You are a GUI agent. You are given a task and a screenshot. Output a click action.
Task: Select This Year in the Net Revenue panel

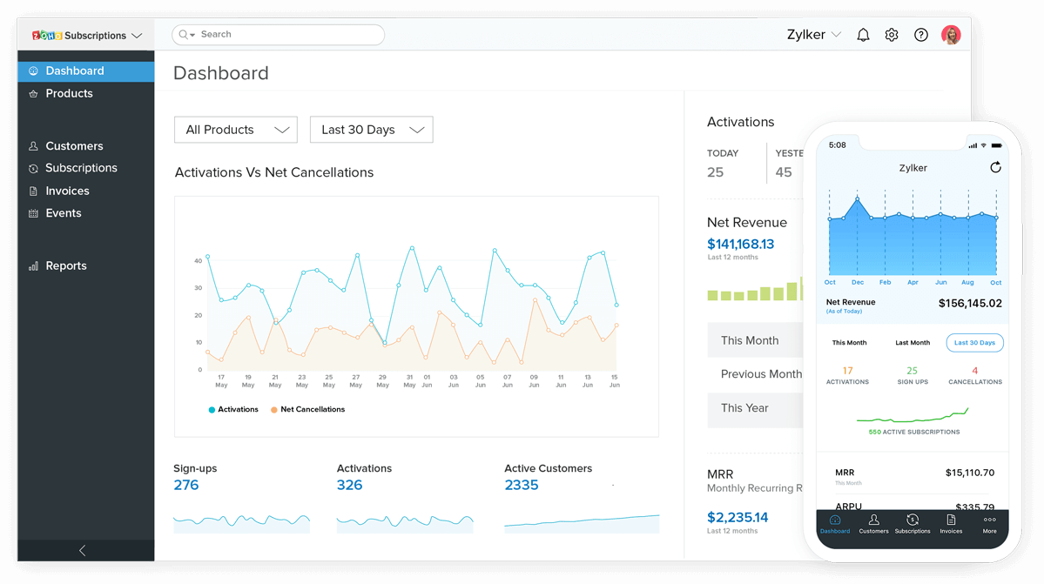tap(744, 407)
